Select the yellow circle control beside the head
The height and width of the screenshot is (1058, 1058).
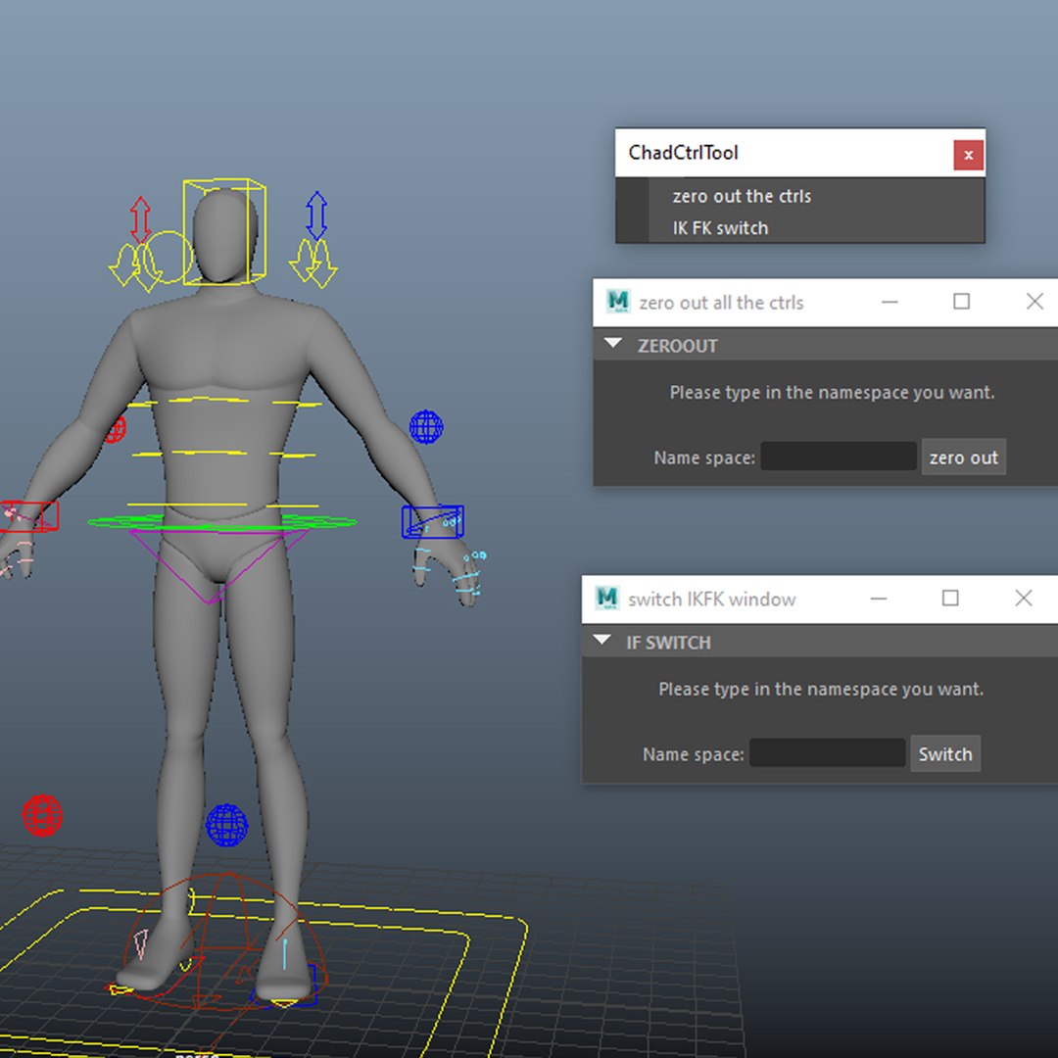(168, 257)
